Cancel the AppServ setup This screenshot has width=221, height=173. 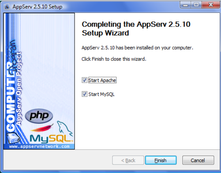coord(198,160)
